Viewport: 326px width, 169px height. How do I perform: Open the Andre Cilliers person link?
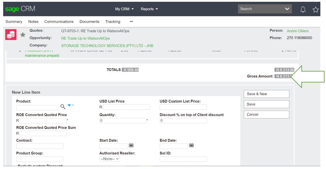pos(297,31)
